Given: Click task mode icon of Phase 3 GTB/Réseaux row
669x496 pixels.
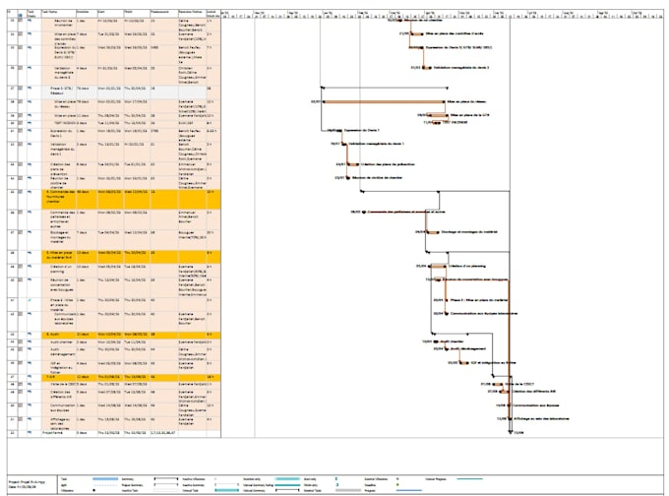Looking at the screenshot, I should (30, 88).
